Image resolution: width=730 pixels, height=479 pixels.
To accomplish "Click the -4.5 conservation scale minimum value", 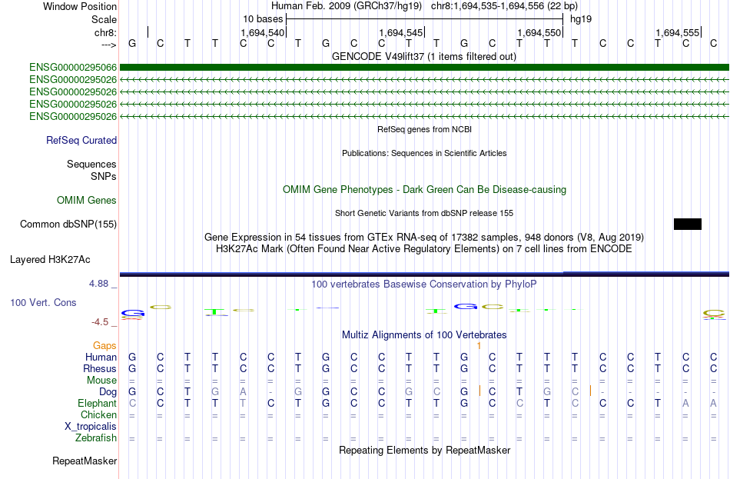I will [100, 322].
